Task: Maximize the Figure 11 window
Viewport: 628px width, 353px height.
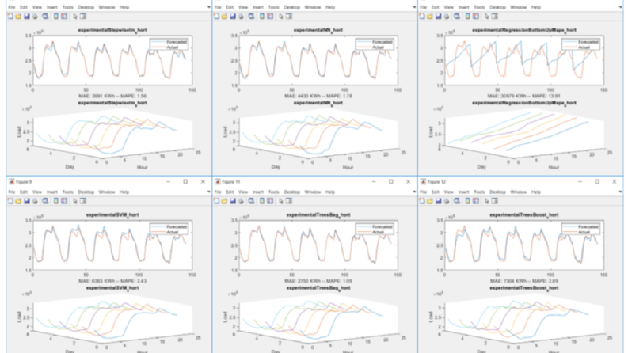Action: click(391, 182)
